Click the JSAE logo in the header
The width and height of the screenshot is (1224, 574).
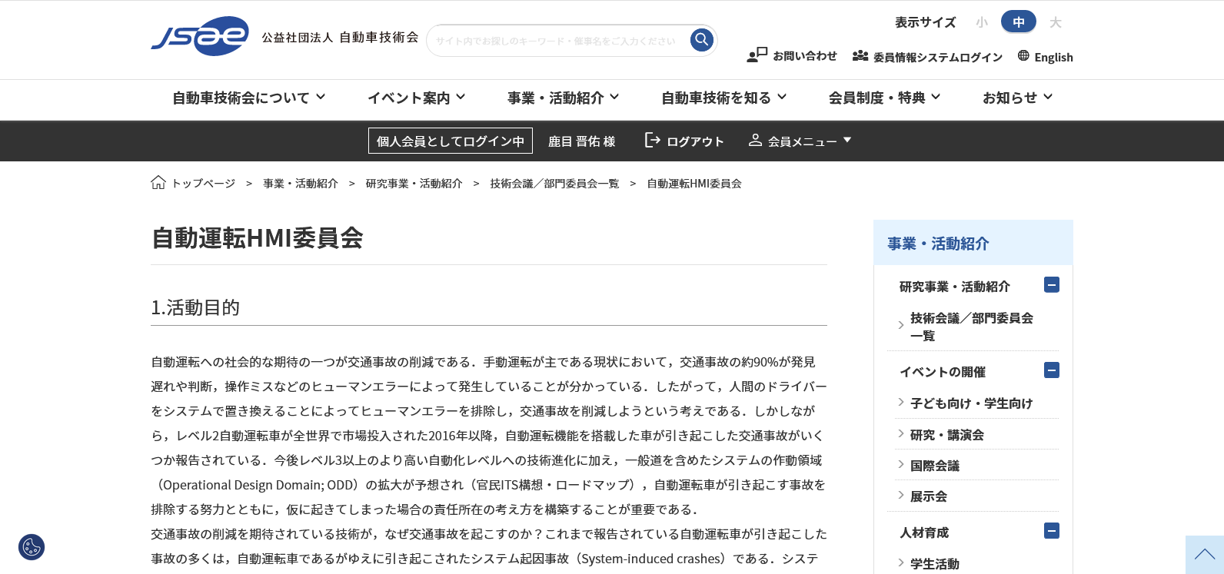click(x=200, y=36)
